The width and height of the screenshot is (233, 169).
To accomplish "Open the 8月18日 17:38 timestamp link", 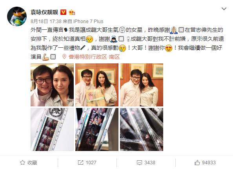I will click(x=46, y=22).
